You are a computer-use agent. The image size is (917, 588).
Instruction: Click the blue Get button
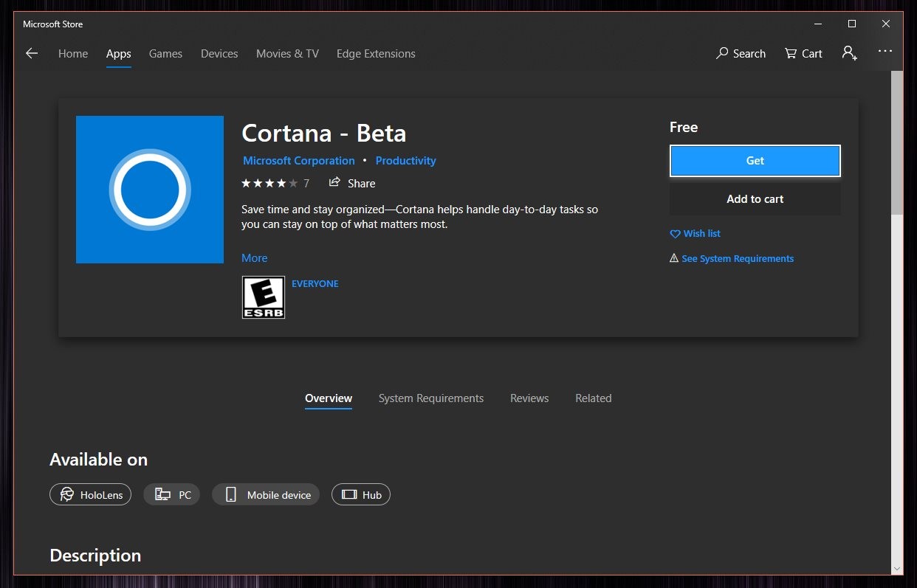pos(755,161)
